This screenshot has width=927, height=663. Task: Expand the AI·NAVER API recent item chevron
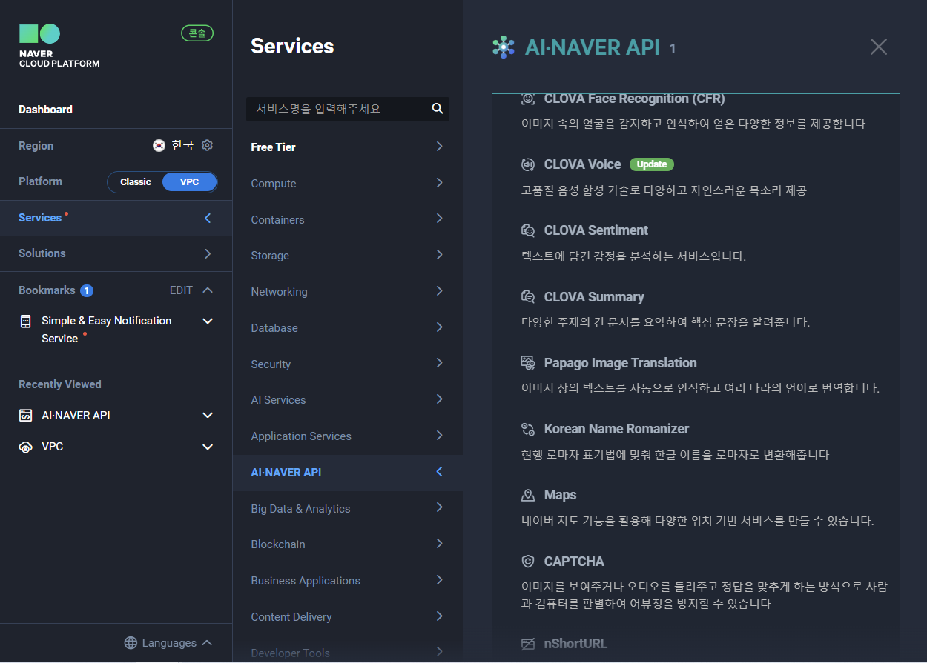pos(208,416)
